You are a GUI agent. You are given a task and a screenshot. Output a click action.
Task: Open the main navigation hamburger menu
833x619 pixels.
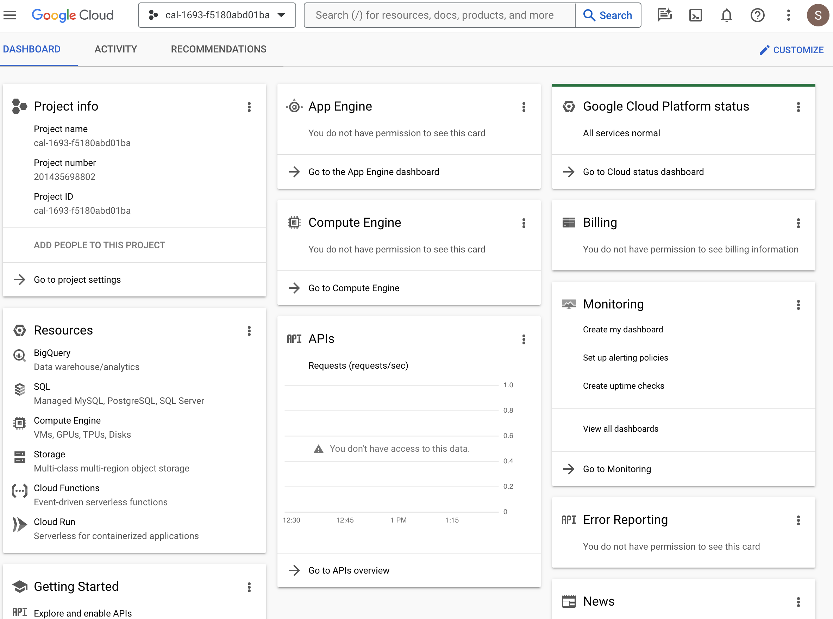(10, 15)
